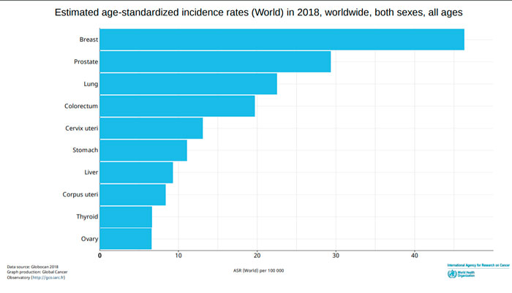The height and width of the screenshot is (293, 512).
Task: Select the Colorectum bar
Action: [x=177, y=106]
